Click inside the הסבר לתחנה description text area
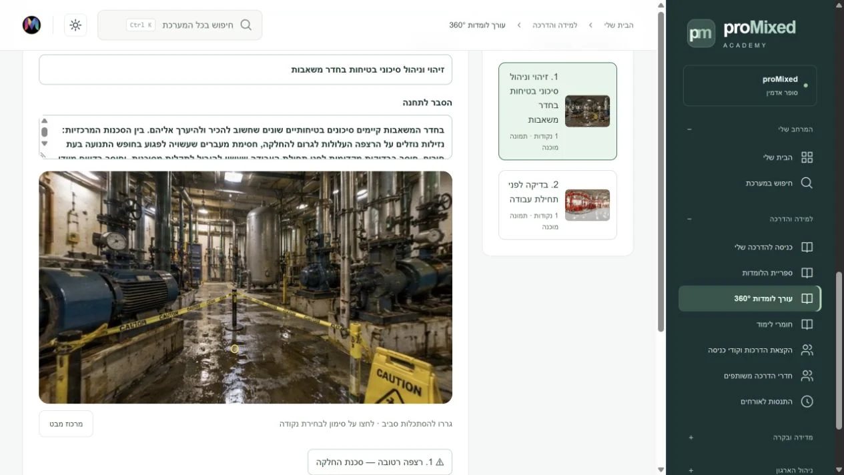This screenshot has width=844, height=475. 246,137
